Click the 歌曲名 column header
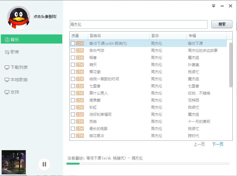This screenshot has width=237, height=176. (x=119, y=36)
